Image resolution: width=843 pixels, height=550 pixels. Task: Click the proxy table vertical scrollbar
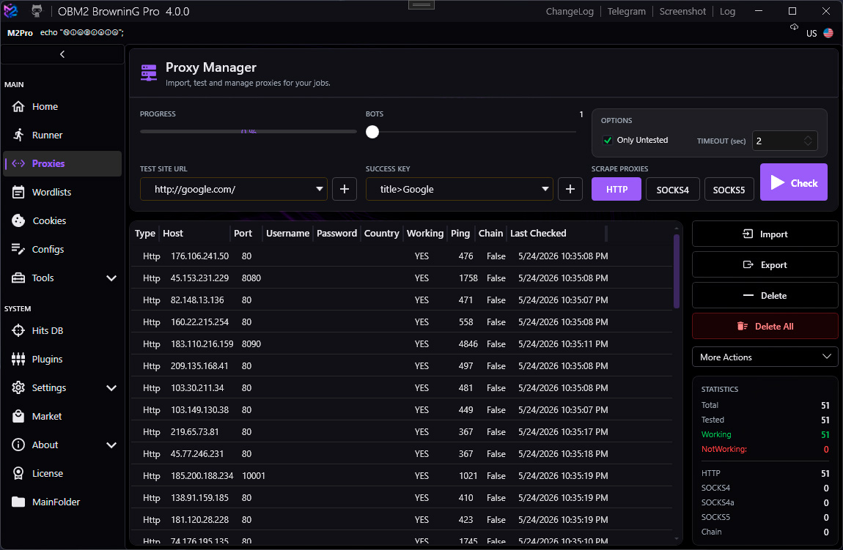point(677,271)
